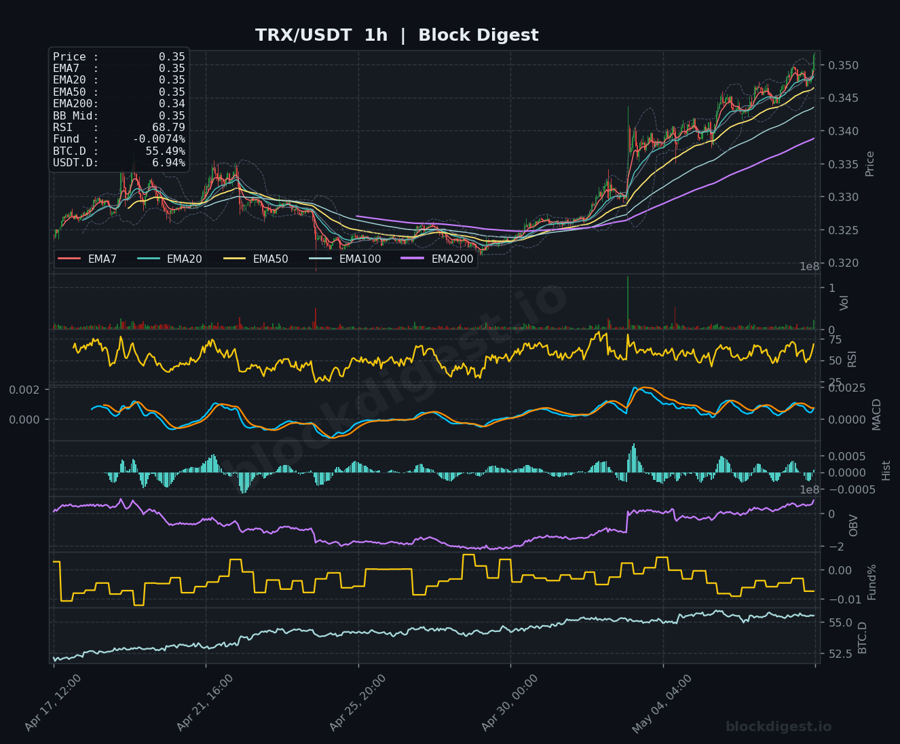Viewport: 900px width, 744px height.
Task: Click the Hist axis tick 0.0005
Action: pyautogui.click(x=846, y=455)
